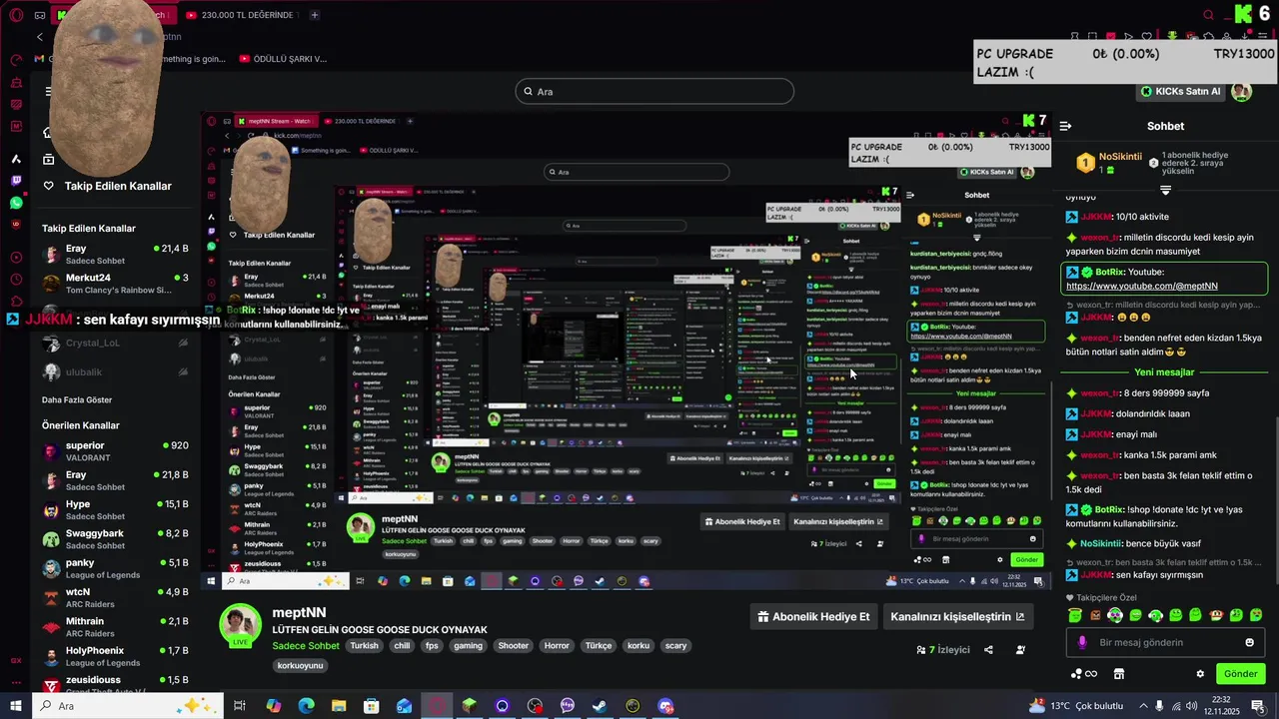Open File Explorer from the taskbar
Screen dimensions: 1279x719
point(339,706)
